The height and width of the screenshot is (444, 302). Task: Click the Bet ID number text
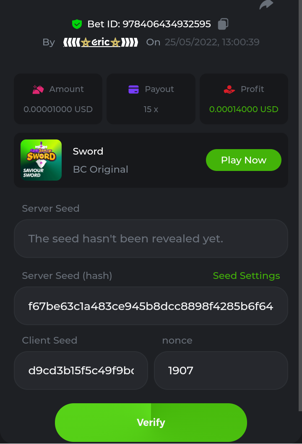tap(167, 24)
